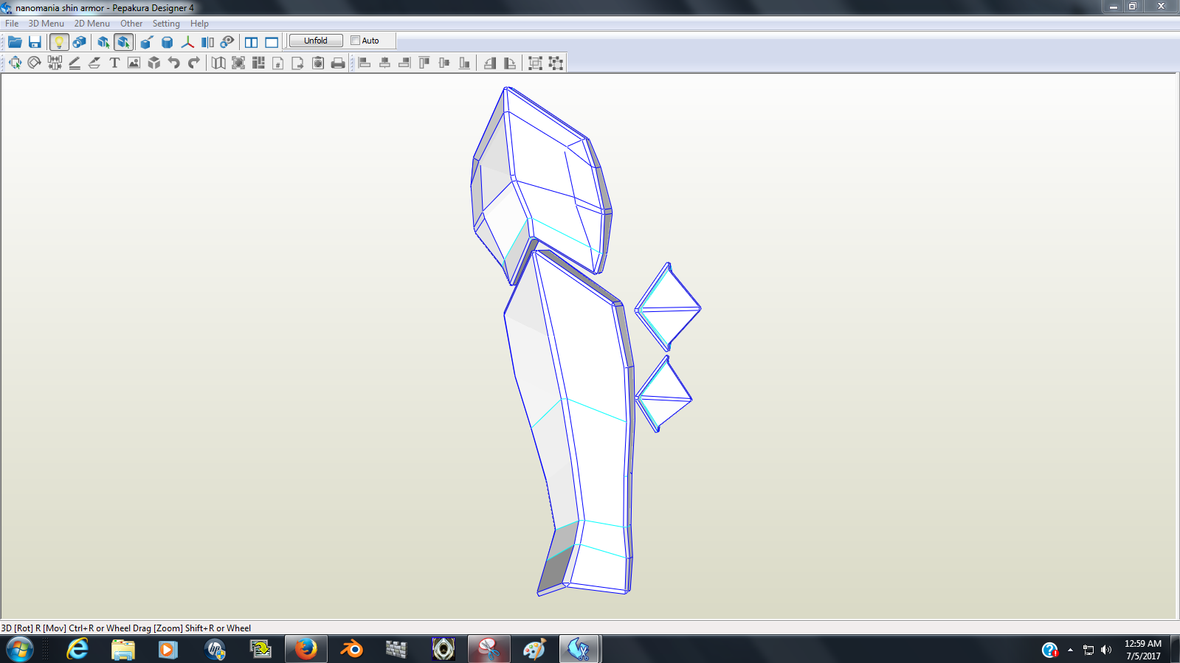Launch Internet Explorer from the taskbar
The width and height of the screenshot is (1180, 663).
tap(77, 650)
